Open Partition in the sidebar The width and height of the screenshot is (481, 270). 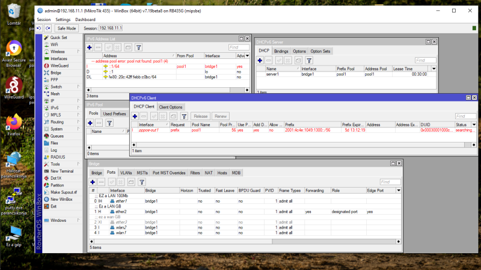tap(57, 185)
